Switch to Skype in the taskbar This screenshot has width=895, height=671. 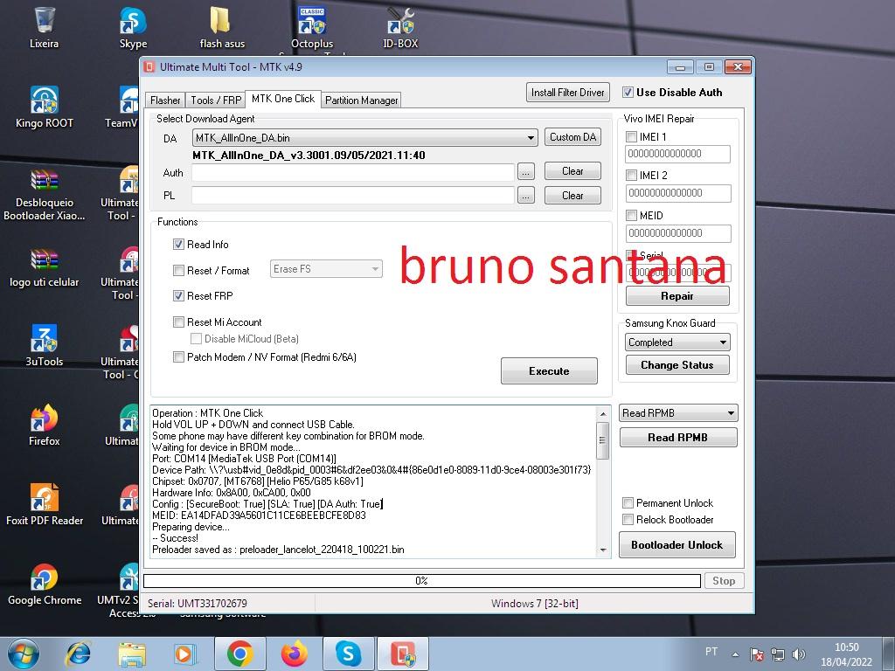coord(348,654)
